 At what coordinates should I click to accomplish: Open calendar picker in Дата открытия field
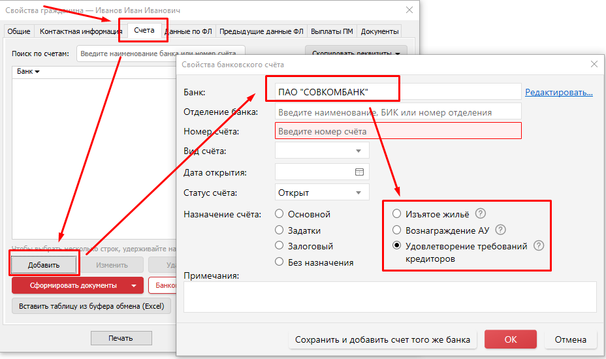[x=359, y=172]
